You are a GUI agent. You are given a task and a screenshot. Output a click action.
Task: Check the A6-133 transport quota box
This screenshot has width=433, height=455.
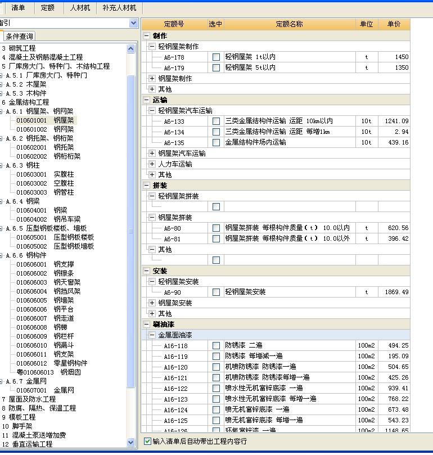[216, 121]
